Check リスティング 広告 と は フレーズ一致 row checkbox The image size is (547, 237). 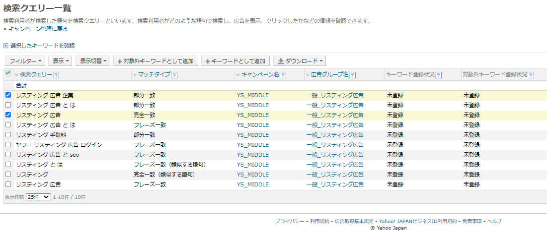point(8,124)
